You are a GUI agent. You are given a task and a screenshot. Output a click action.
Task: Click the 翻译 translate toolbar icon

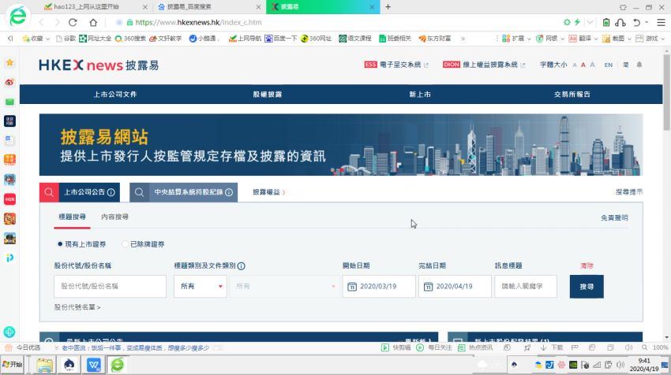pos(573,39)
